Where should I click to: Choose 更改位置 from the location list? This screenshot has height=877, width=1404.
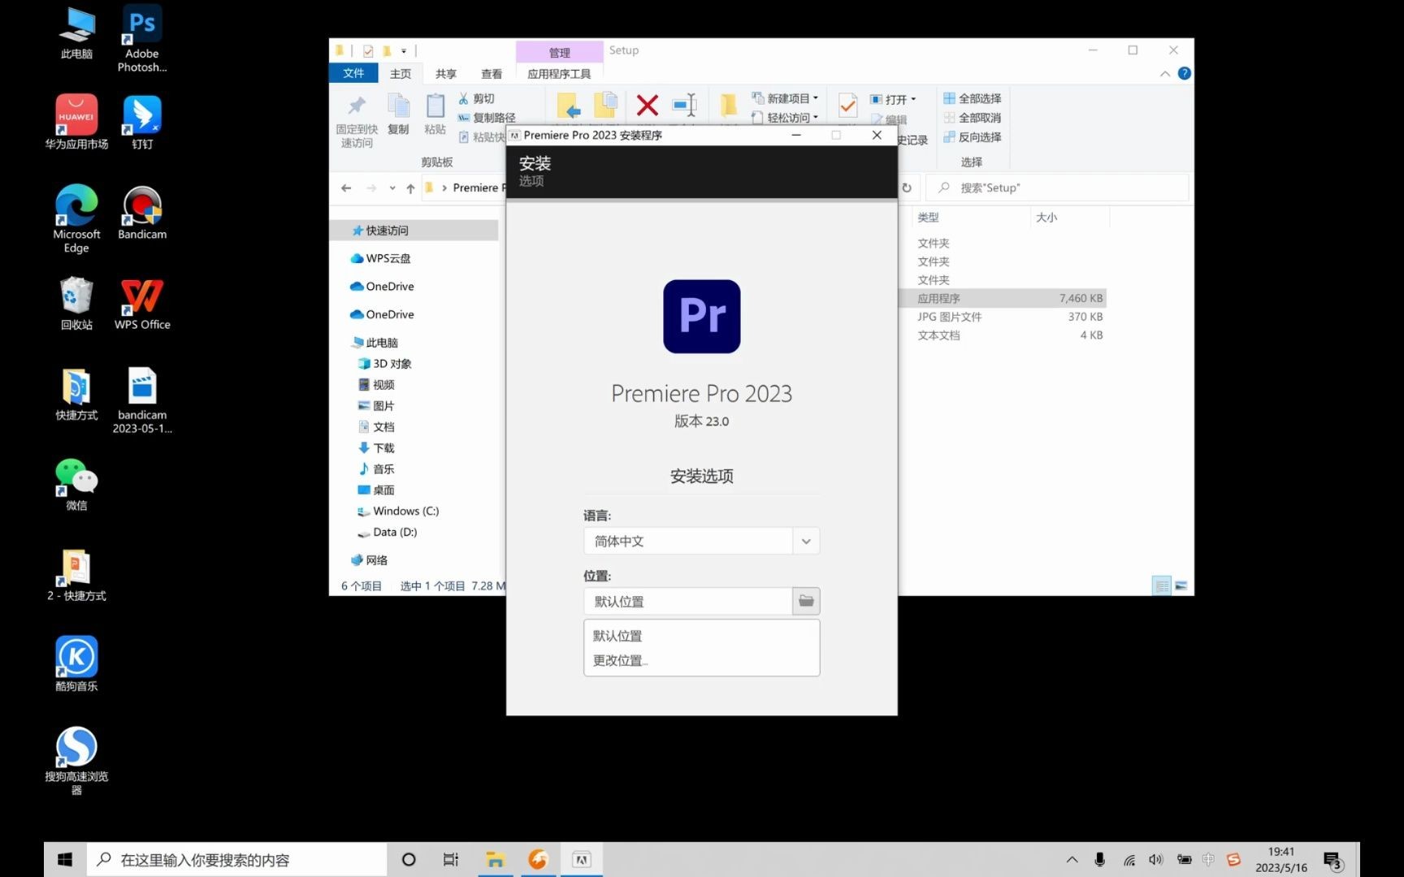[x=620, y=660]
